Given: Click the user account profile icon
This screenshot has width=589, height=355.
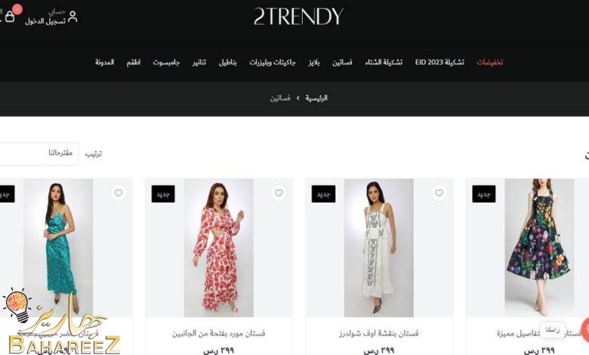Looking at the screenshot, I should (72, 17).
